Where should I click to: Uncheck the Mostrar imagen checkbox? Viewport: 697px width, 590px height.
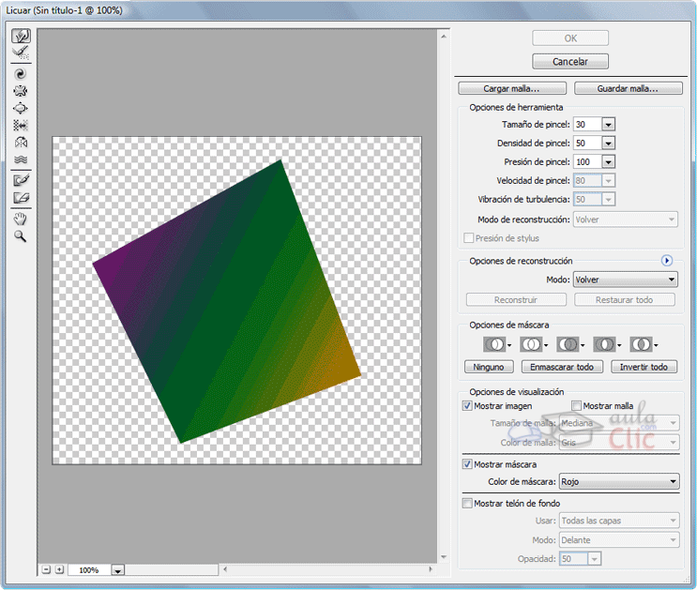click(468, 406)
